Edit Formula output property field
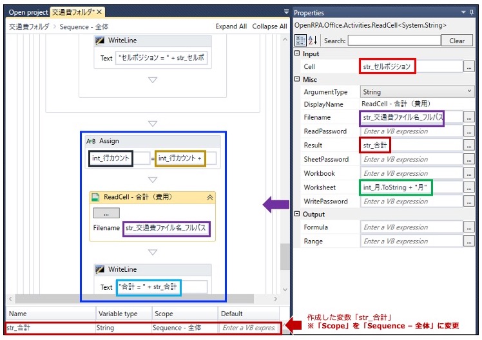Viewport: 482px width, 340px height. pos(411,227)
